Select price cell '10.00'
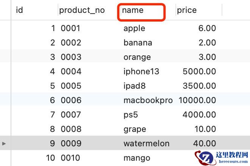The height and width of the screenshot is (166, 250). 205,129
